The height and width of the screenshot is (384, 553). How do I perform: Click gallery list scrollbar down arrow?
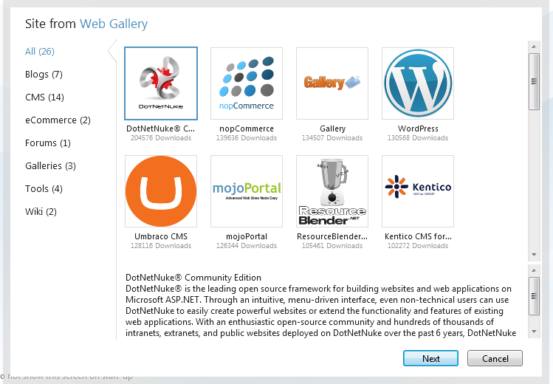coord(534,255)
